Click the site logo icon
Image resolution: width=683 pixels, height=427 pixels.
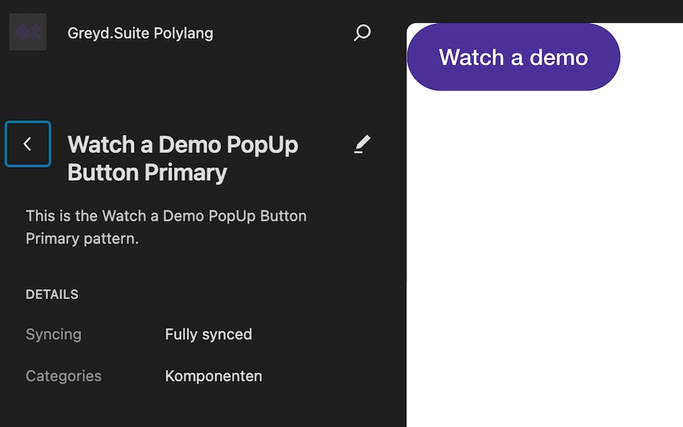pos(28,33)
